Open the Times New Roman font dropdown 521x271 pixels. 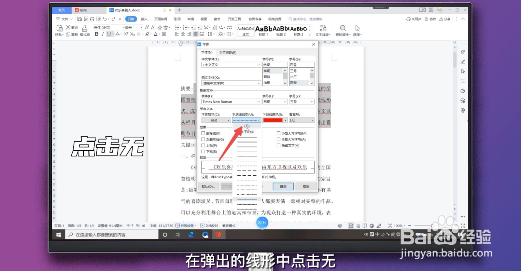(231, 102)
